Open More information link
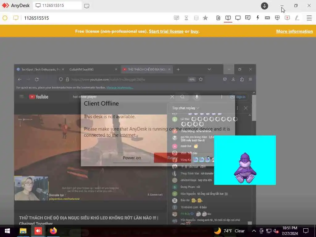Image resolution: width=316 pixels, height=237 pixels. [x=294, y=31]
